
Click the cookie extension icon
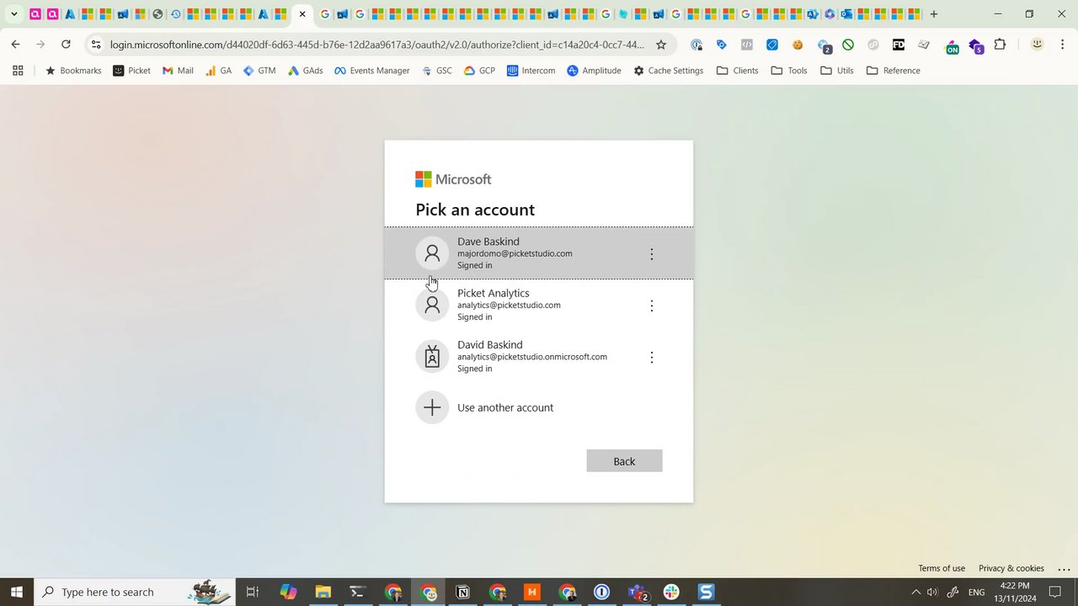coord(798,45)
